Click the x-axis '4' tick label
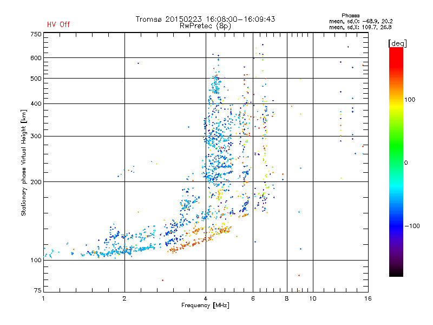This screenshot has width=433, height=325. (x=206, y=298)
